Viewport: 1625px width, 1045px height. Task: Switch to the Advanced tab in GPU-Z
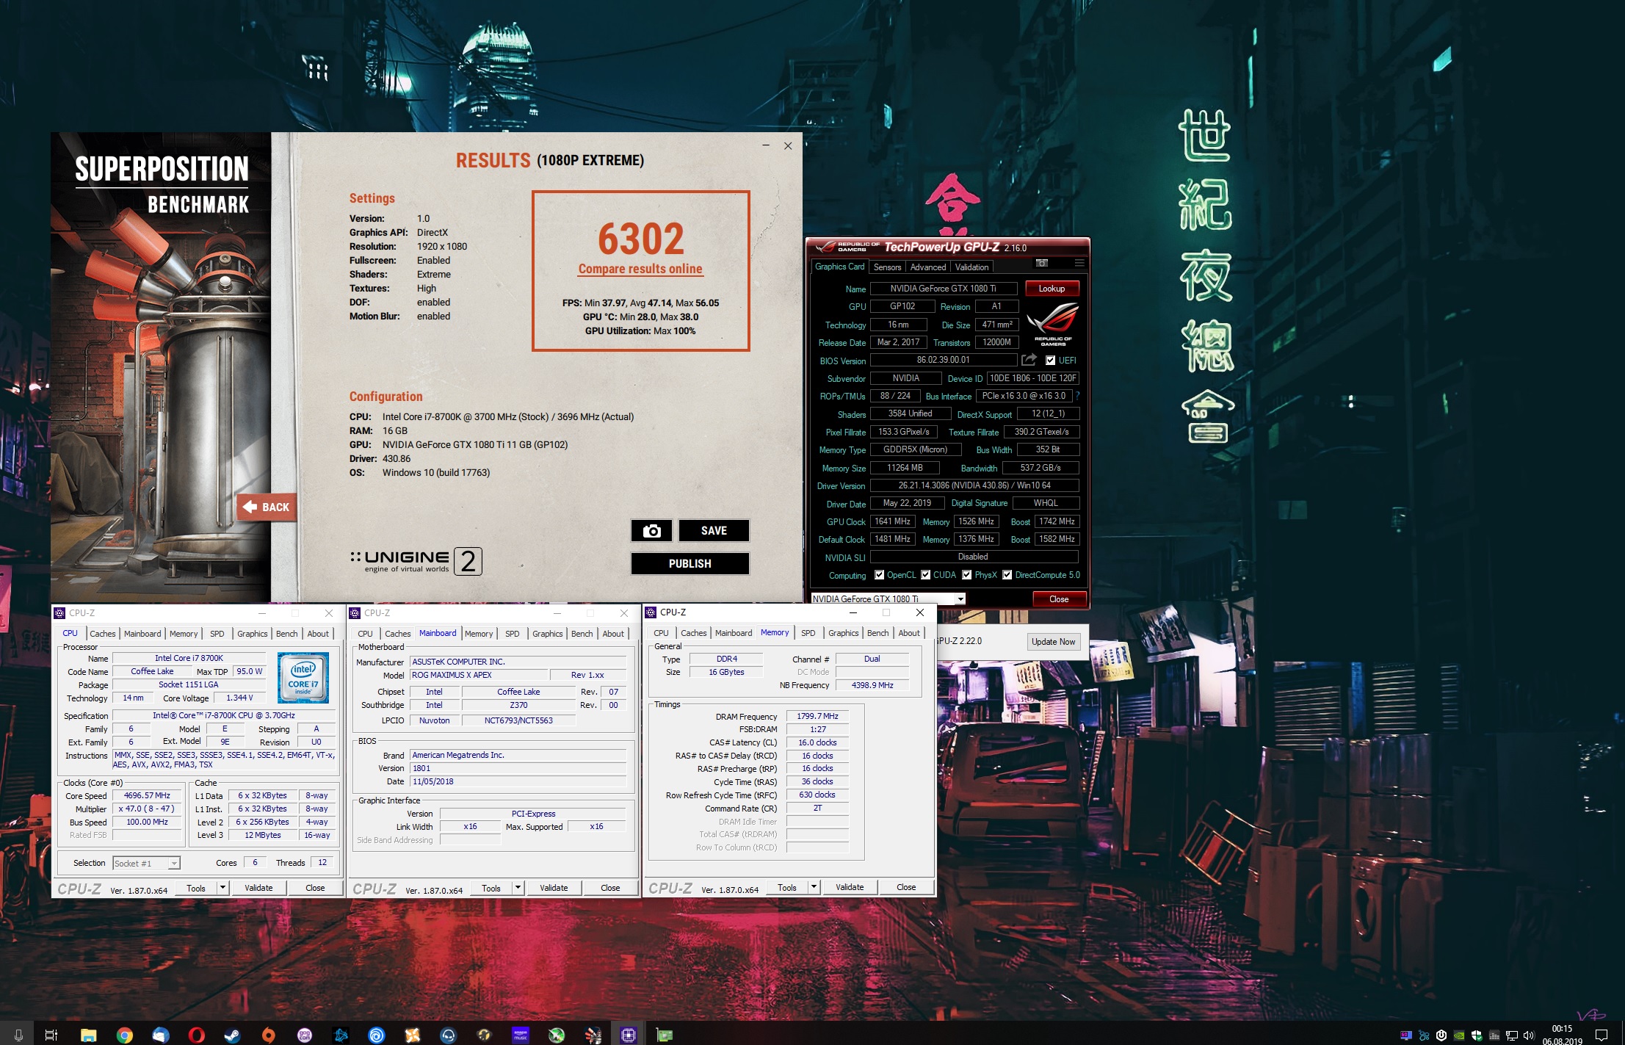click(928, 267)
